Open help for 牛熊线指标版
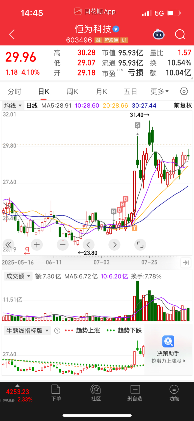Viewport: 194px width, 421px height. tap(57, 331)
